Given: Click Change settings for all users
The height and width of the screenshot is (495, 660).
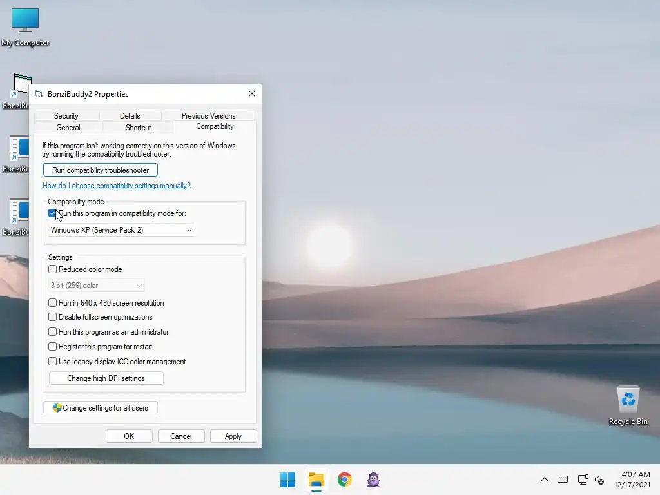Looking at the screenshot, I should coord(101,408).
